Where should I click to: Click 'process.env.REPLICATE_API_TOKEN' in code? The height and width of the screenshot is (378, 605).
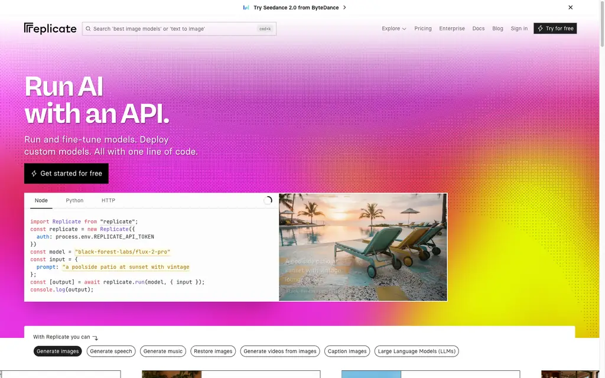[105, 237]
